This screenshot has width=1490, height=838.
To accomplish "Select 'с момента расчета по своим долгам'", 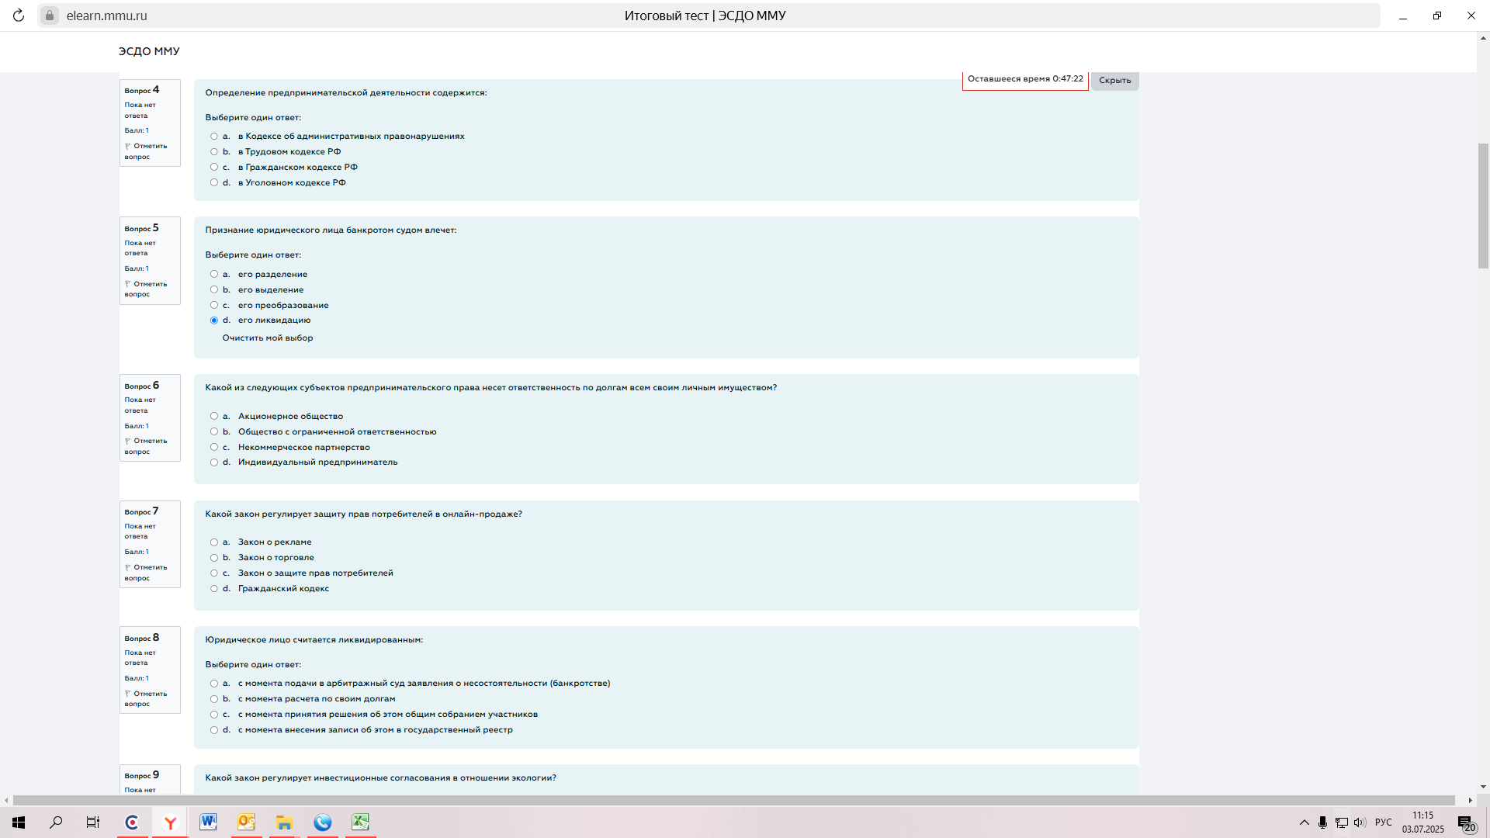I will tap(214, 699).
